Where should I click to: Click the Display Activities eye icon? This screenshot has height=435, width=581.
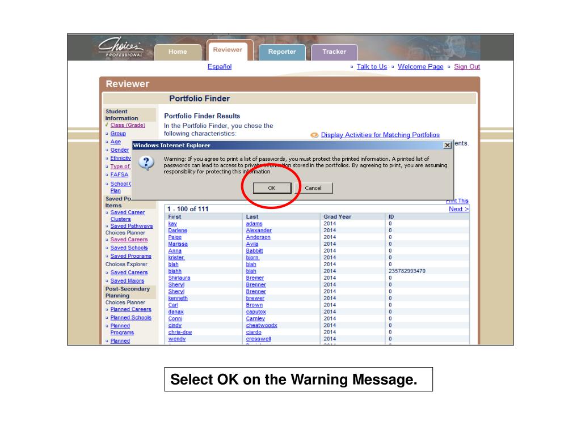click(x=314, y=135)
